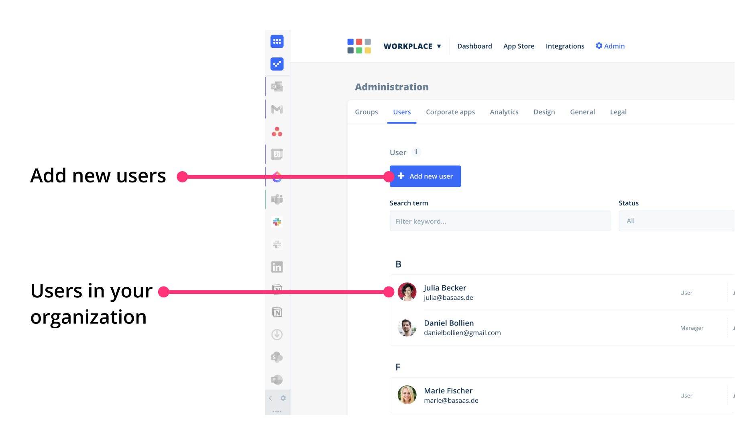Open App Store in top navigation
Screen dimensions: 735x434
[x=519, y=46]
